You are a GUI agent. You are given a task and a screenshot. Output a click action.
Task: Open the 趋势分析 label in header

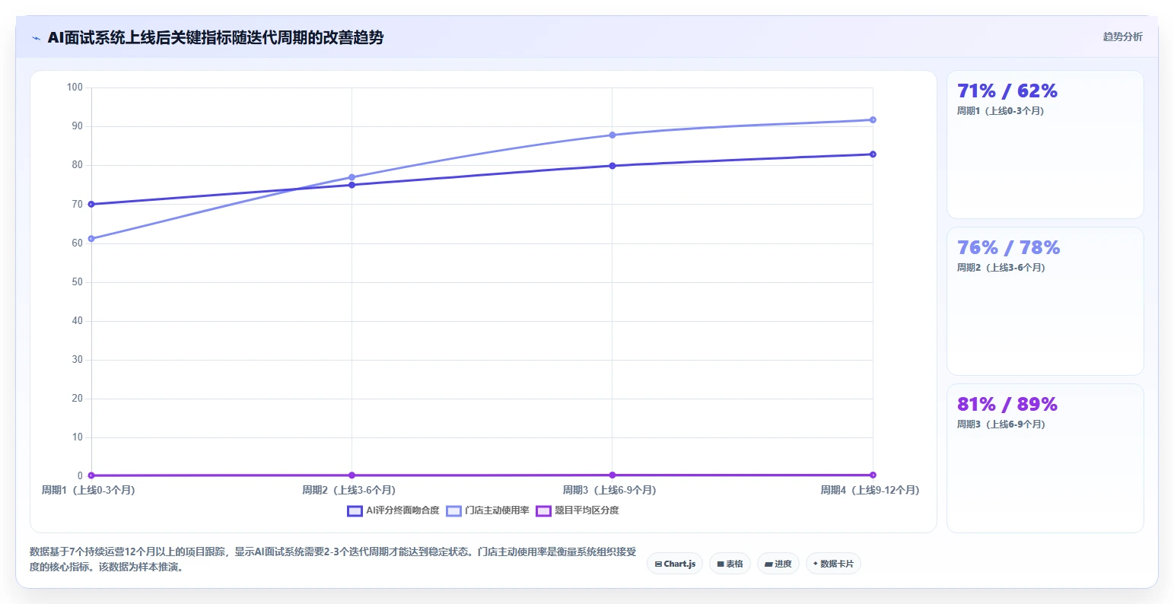pyautogui.click(x=1122, y=37)
